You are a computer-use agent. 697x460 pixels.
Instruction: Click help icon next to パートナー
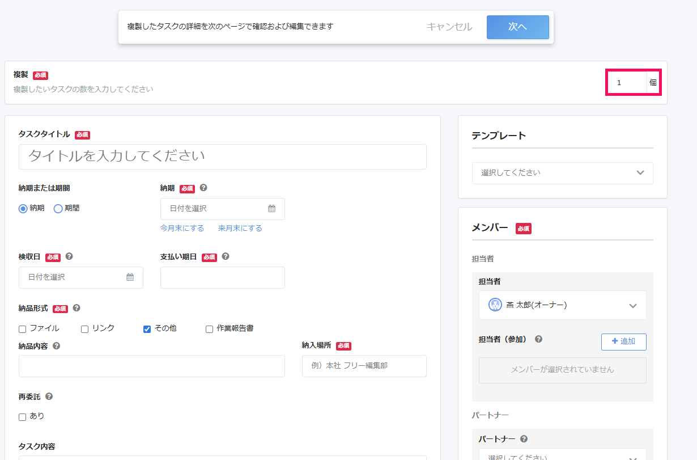tap(524, 438)
